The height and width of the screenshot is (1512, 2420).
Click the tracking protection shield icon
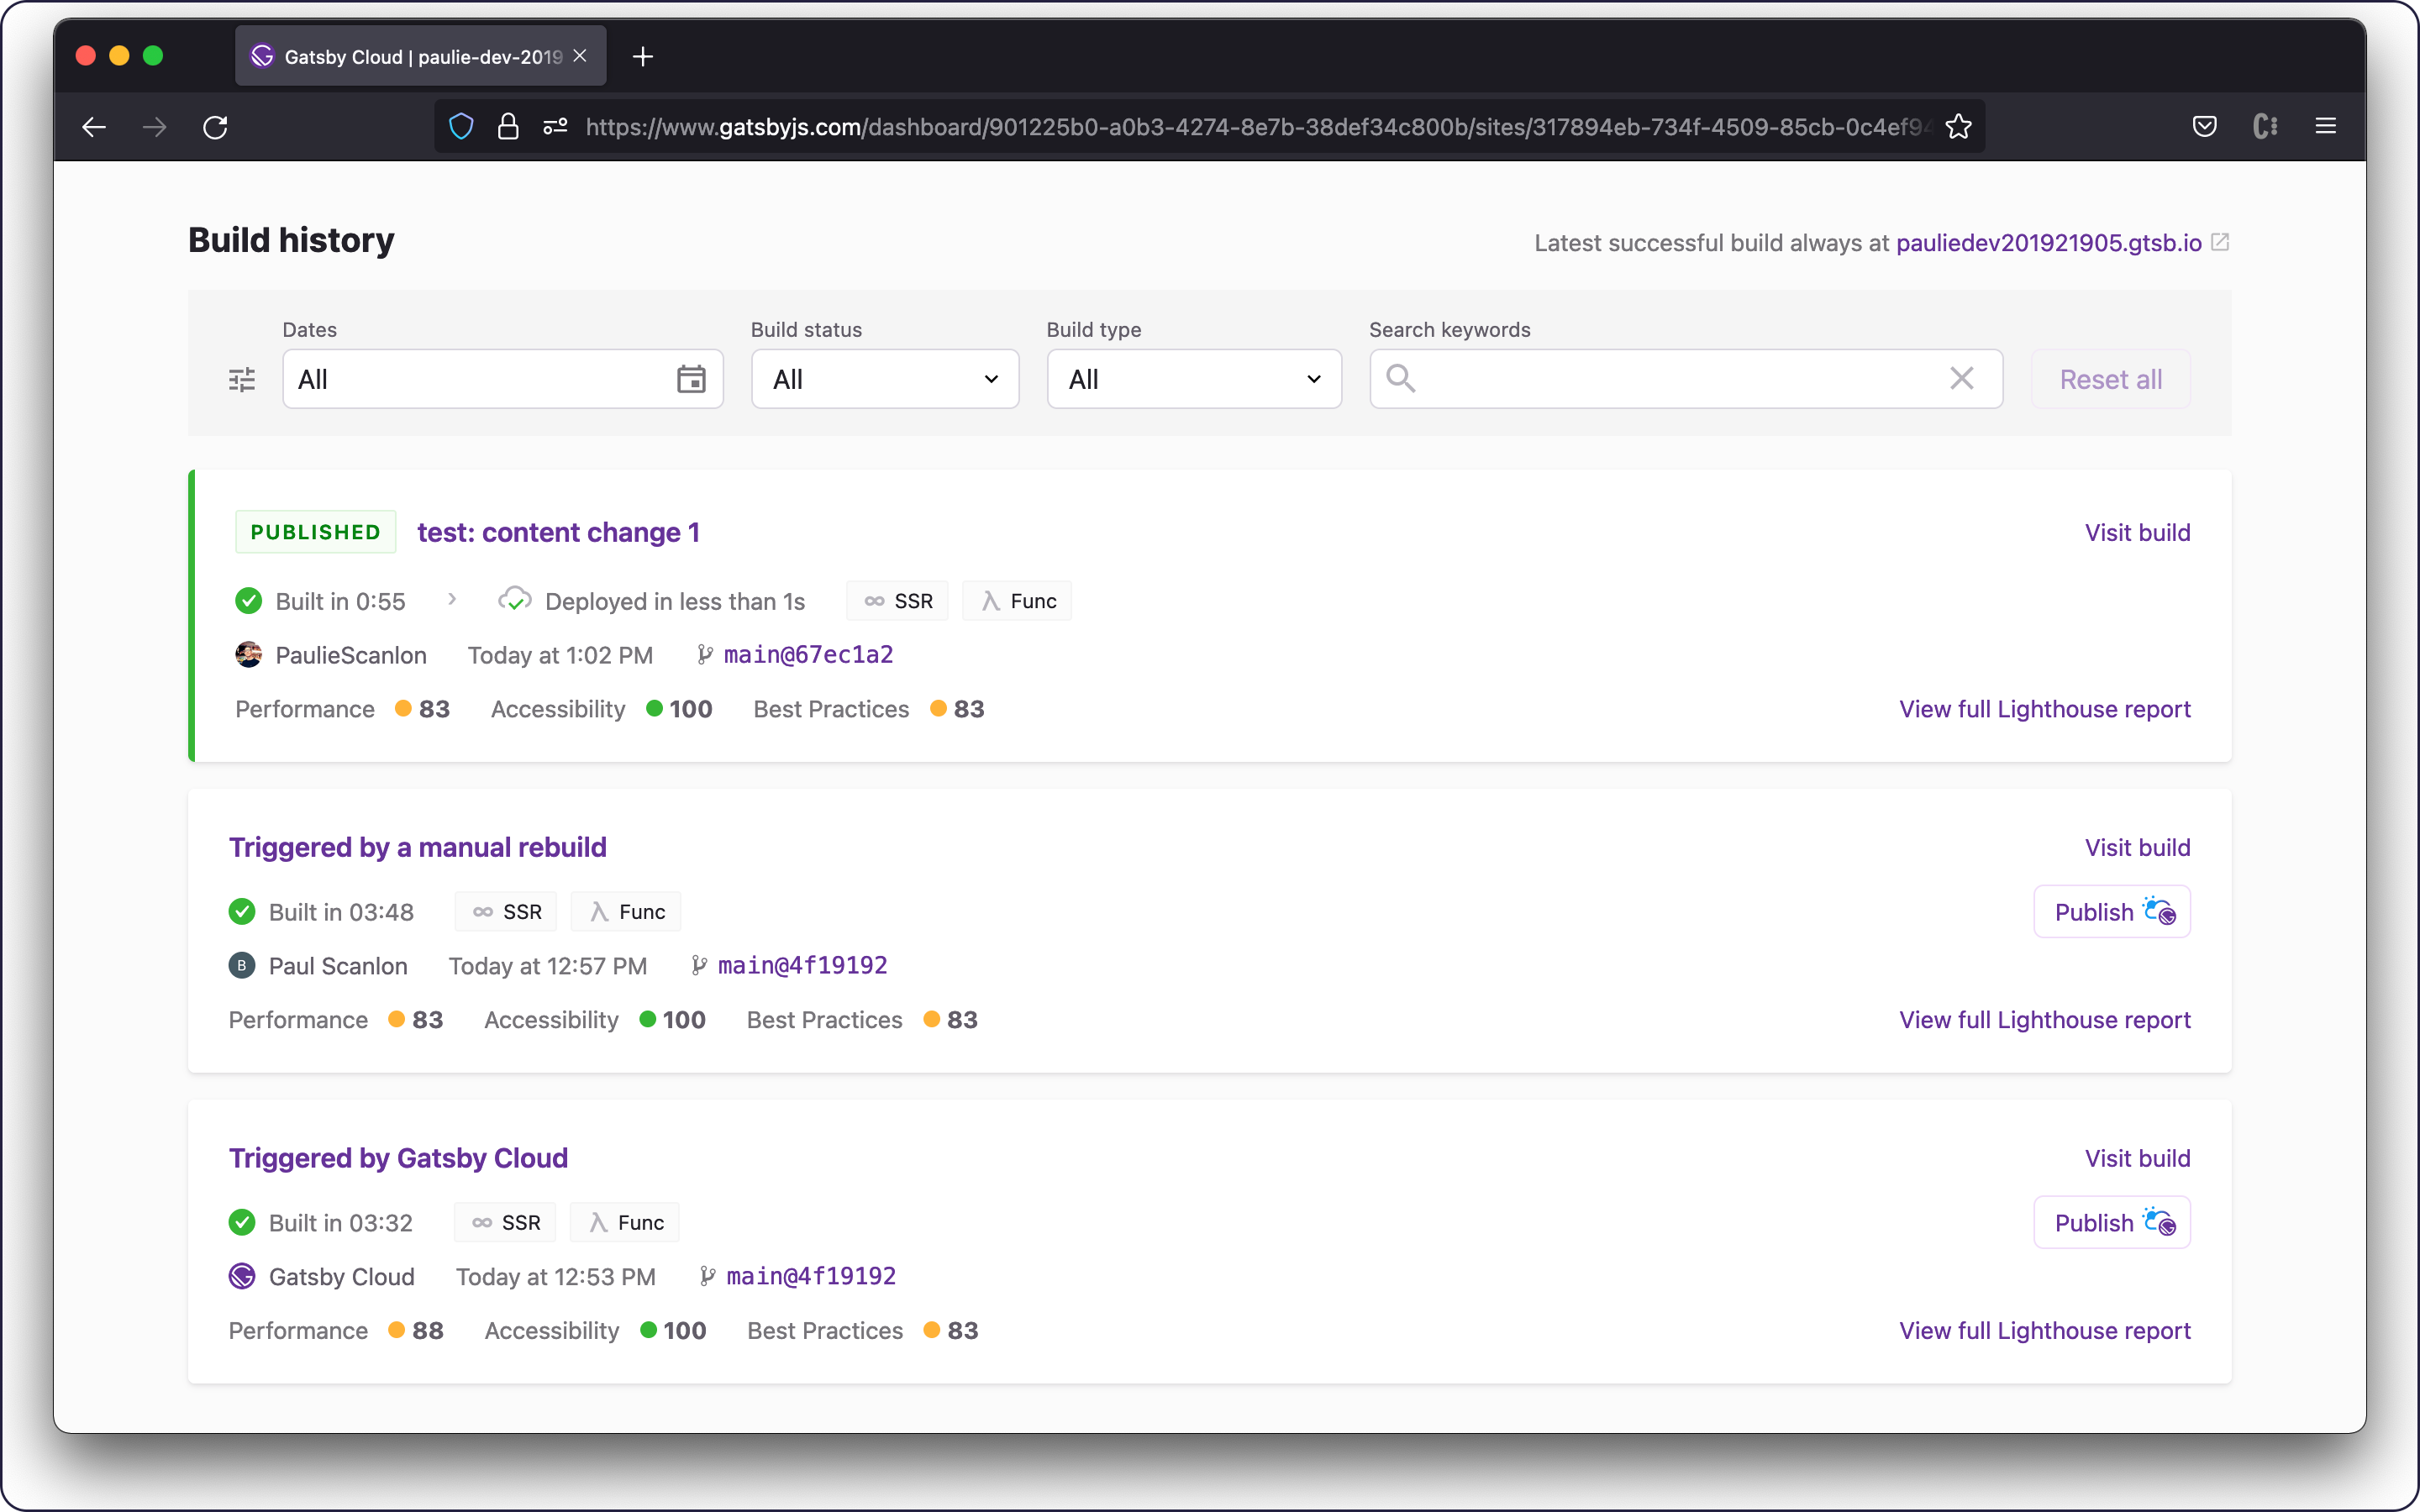pyautogui.click(x=461, y=126)
